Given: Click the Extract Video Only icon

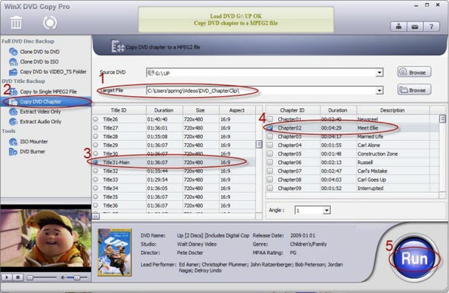Looking at the screenshot, I should [13, 112].
